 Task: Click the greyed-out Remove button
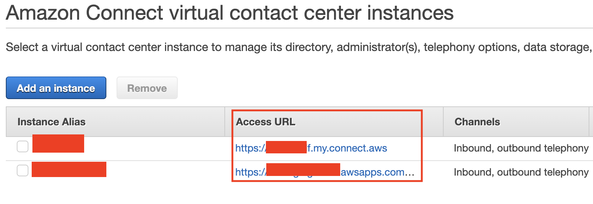[147, 88]
